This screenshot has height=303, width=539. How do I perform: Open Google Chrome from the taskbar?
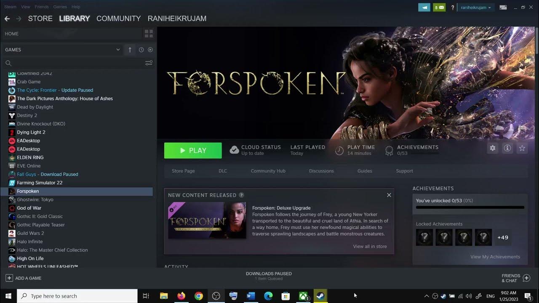[x=198, y=296]
